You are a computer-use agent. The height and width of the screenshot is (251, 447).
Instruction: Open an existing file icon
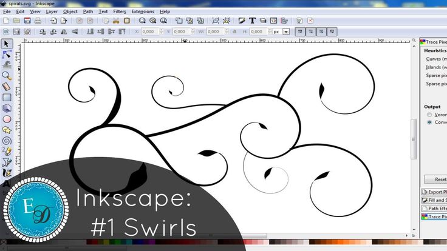[x=16, y=21]
